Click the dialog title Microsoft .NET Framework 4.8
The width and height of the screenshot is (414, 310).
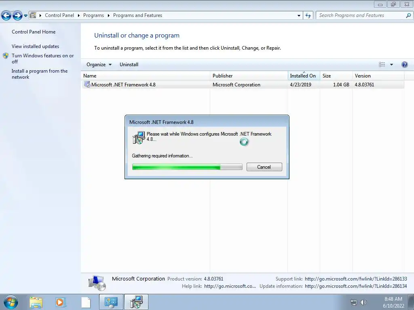(161, 122)
